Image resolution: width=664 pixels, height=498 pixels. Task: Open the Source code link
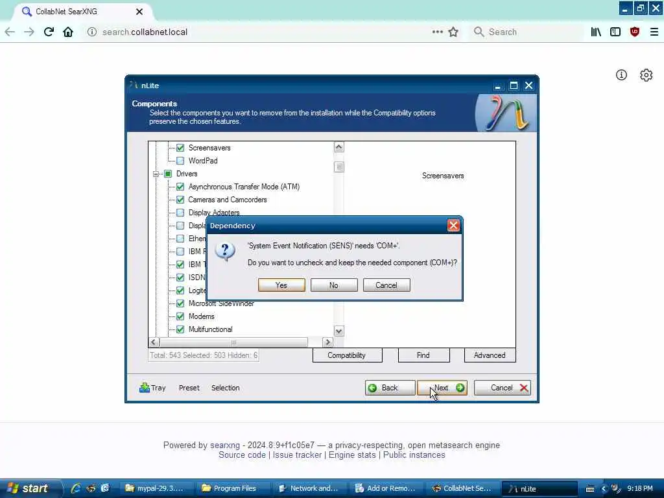click(x=243, y=455)
